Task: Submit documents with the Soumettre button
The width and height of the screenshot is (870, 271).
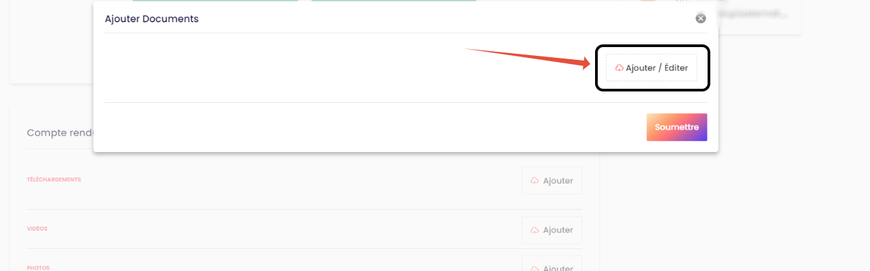Action: coord(677,127)
